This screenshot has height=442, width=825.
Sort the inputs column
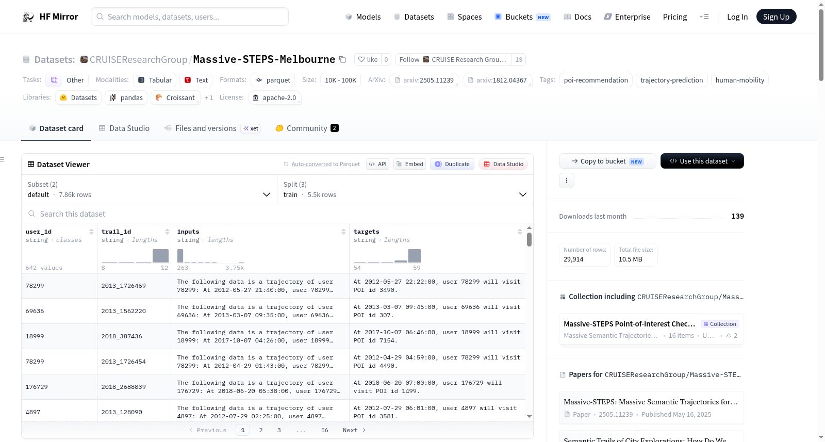pos(343,232)
